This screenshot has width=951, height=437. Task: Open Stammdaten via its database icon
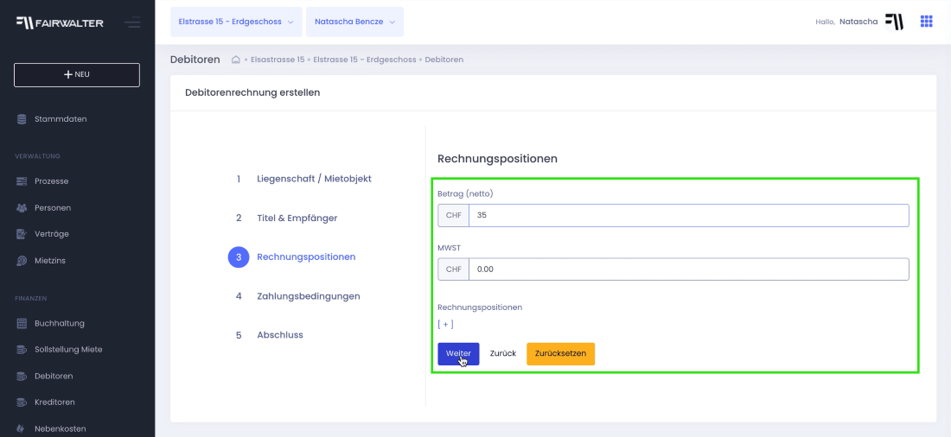pos(22,119)
